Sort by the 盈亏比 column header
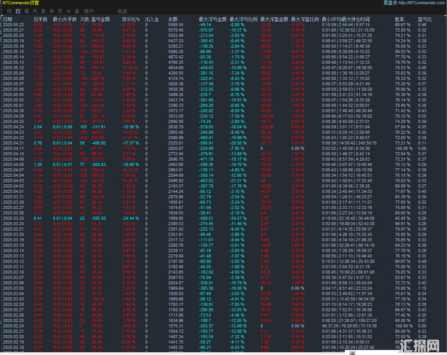Viewport: 447px width, 355px height. pos(425,19)
